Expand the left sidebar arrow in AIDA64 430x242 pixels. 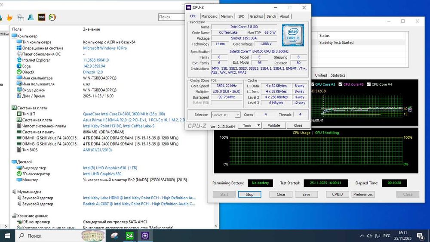(x=6, y=226)
